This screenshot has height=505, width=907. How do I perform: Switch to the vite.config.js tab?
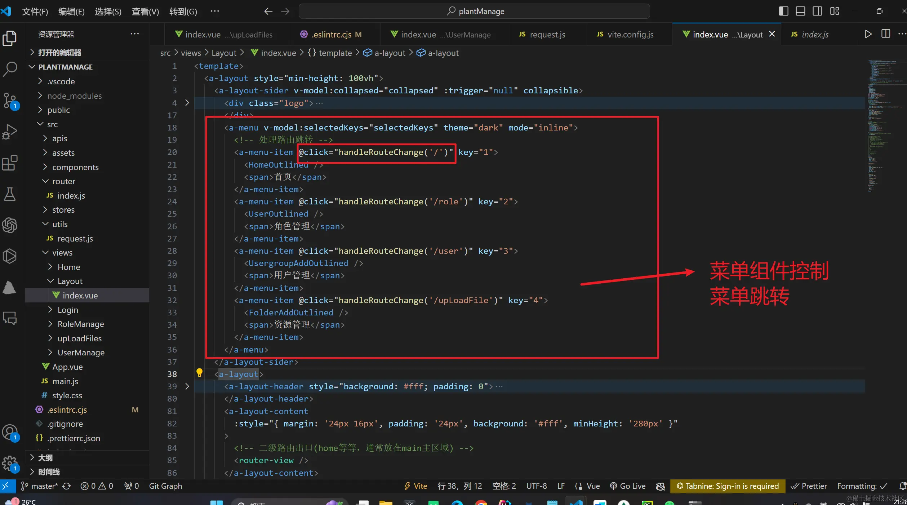(x=630, y=34)
